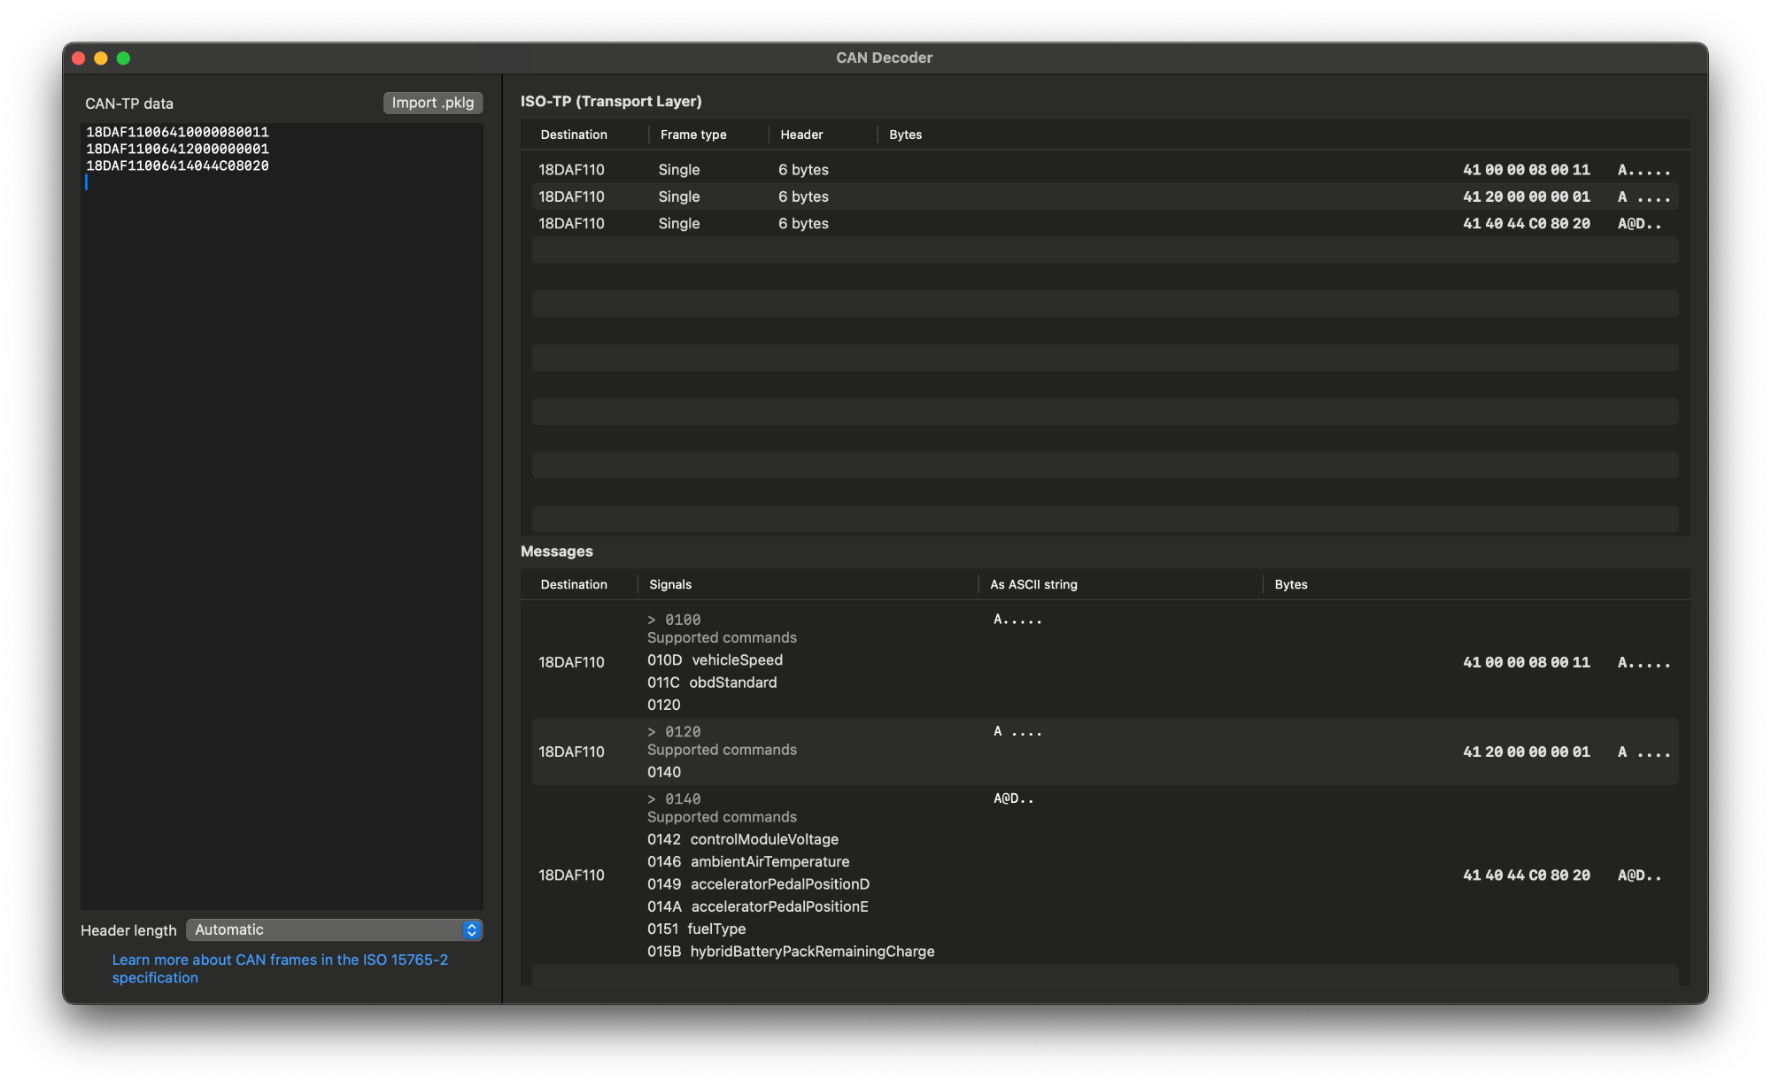
Task: Click the Frame type column header
Action: (x=693, y=135)
